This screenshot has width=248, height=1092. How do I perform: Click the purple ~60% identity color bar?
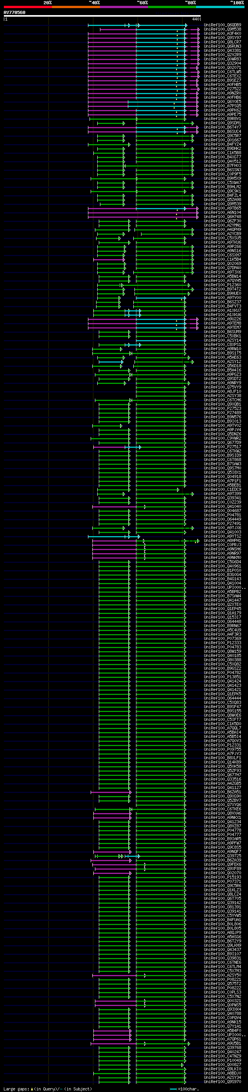[124, 7]
